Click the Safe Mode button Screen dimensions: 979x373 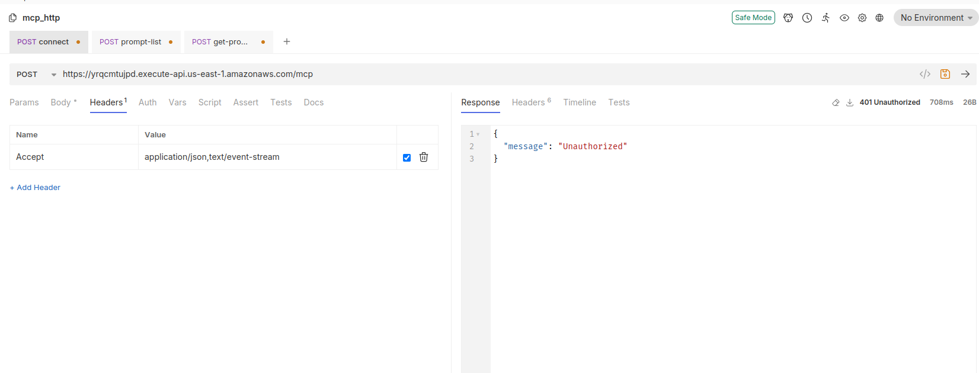pos(753,18)
